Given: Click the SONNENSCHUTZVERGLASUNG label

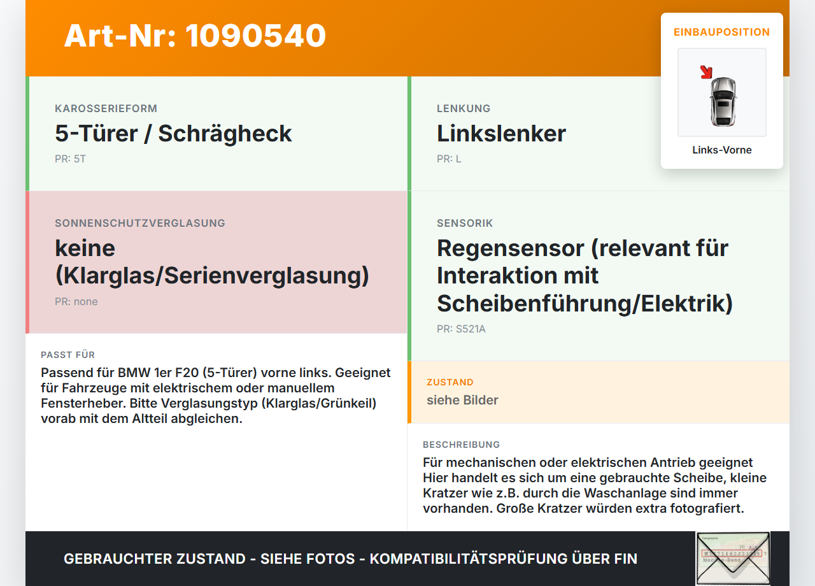Looking at the screenshot, I should click(140, 223).
